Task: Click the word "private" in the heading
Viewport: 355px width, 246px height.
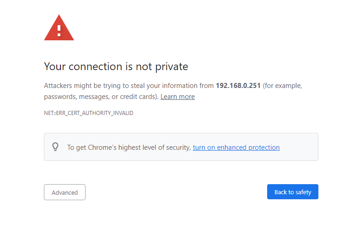Action: [171, 66]
